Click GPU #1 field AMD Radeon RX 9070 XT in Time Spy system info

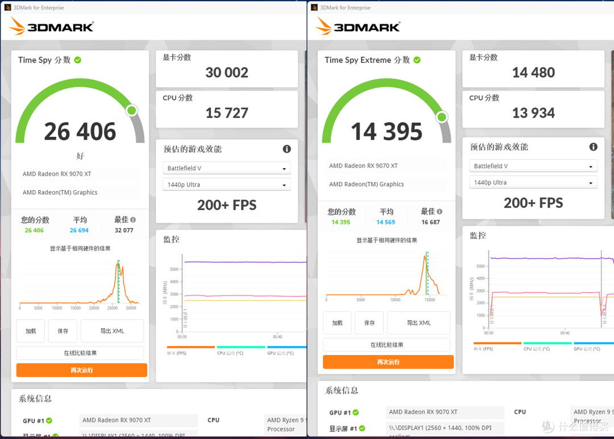[x=138, y=420]
